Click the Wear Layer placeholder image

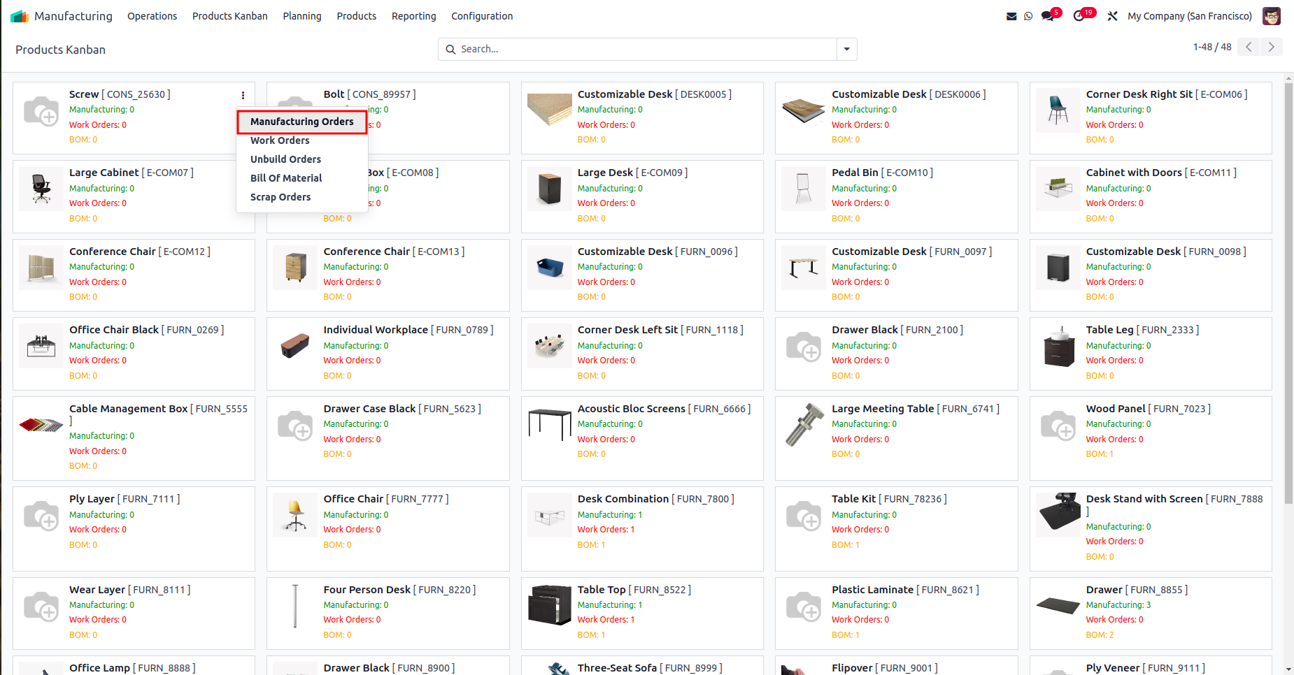[41, 606]
